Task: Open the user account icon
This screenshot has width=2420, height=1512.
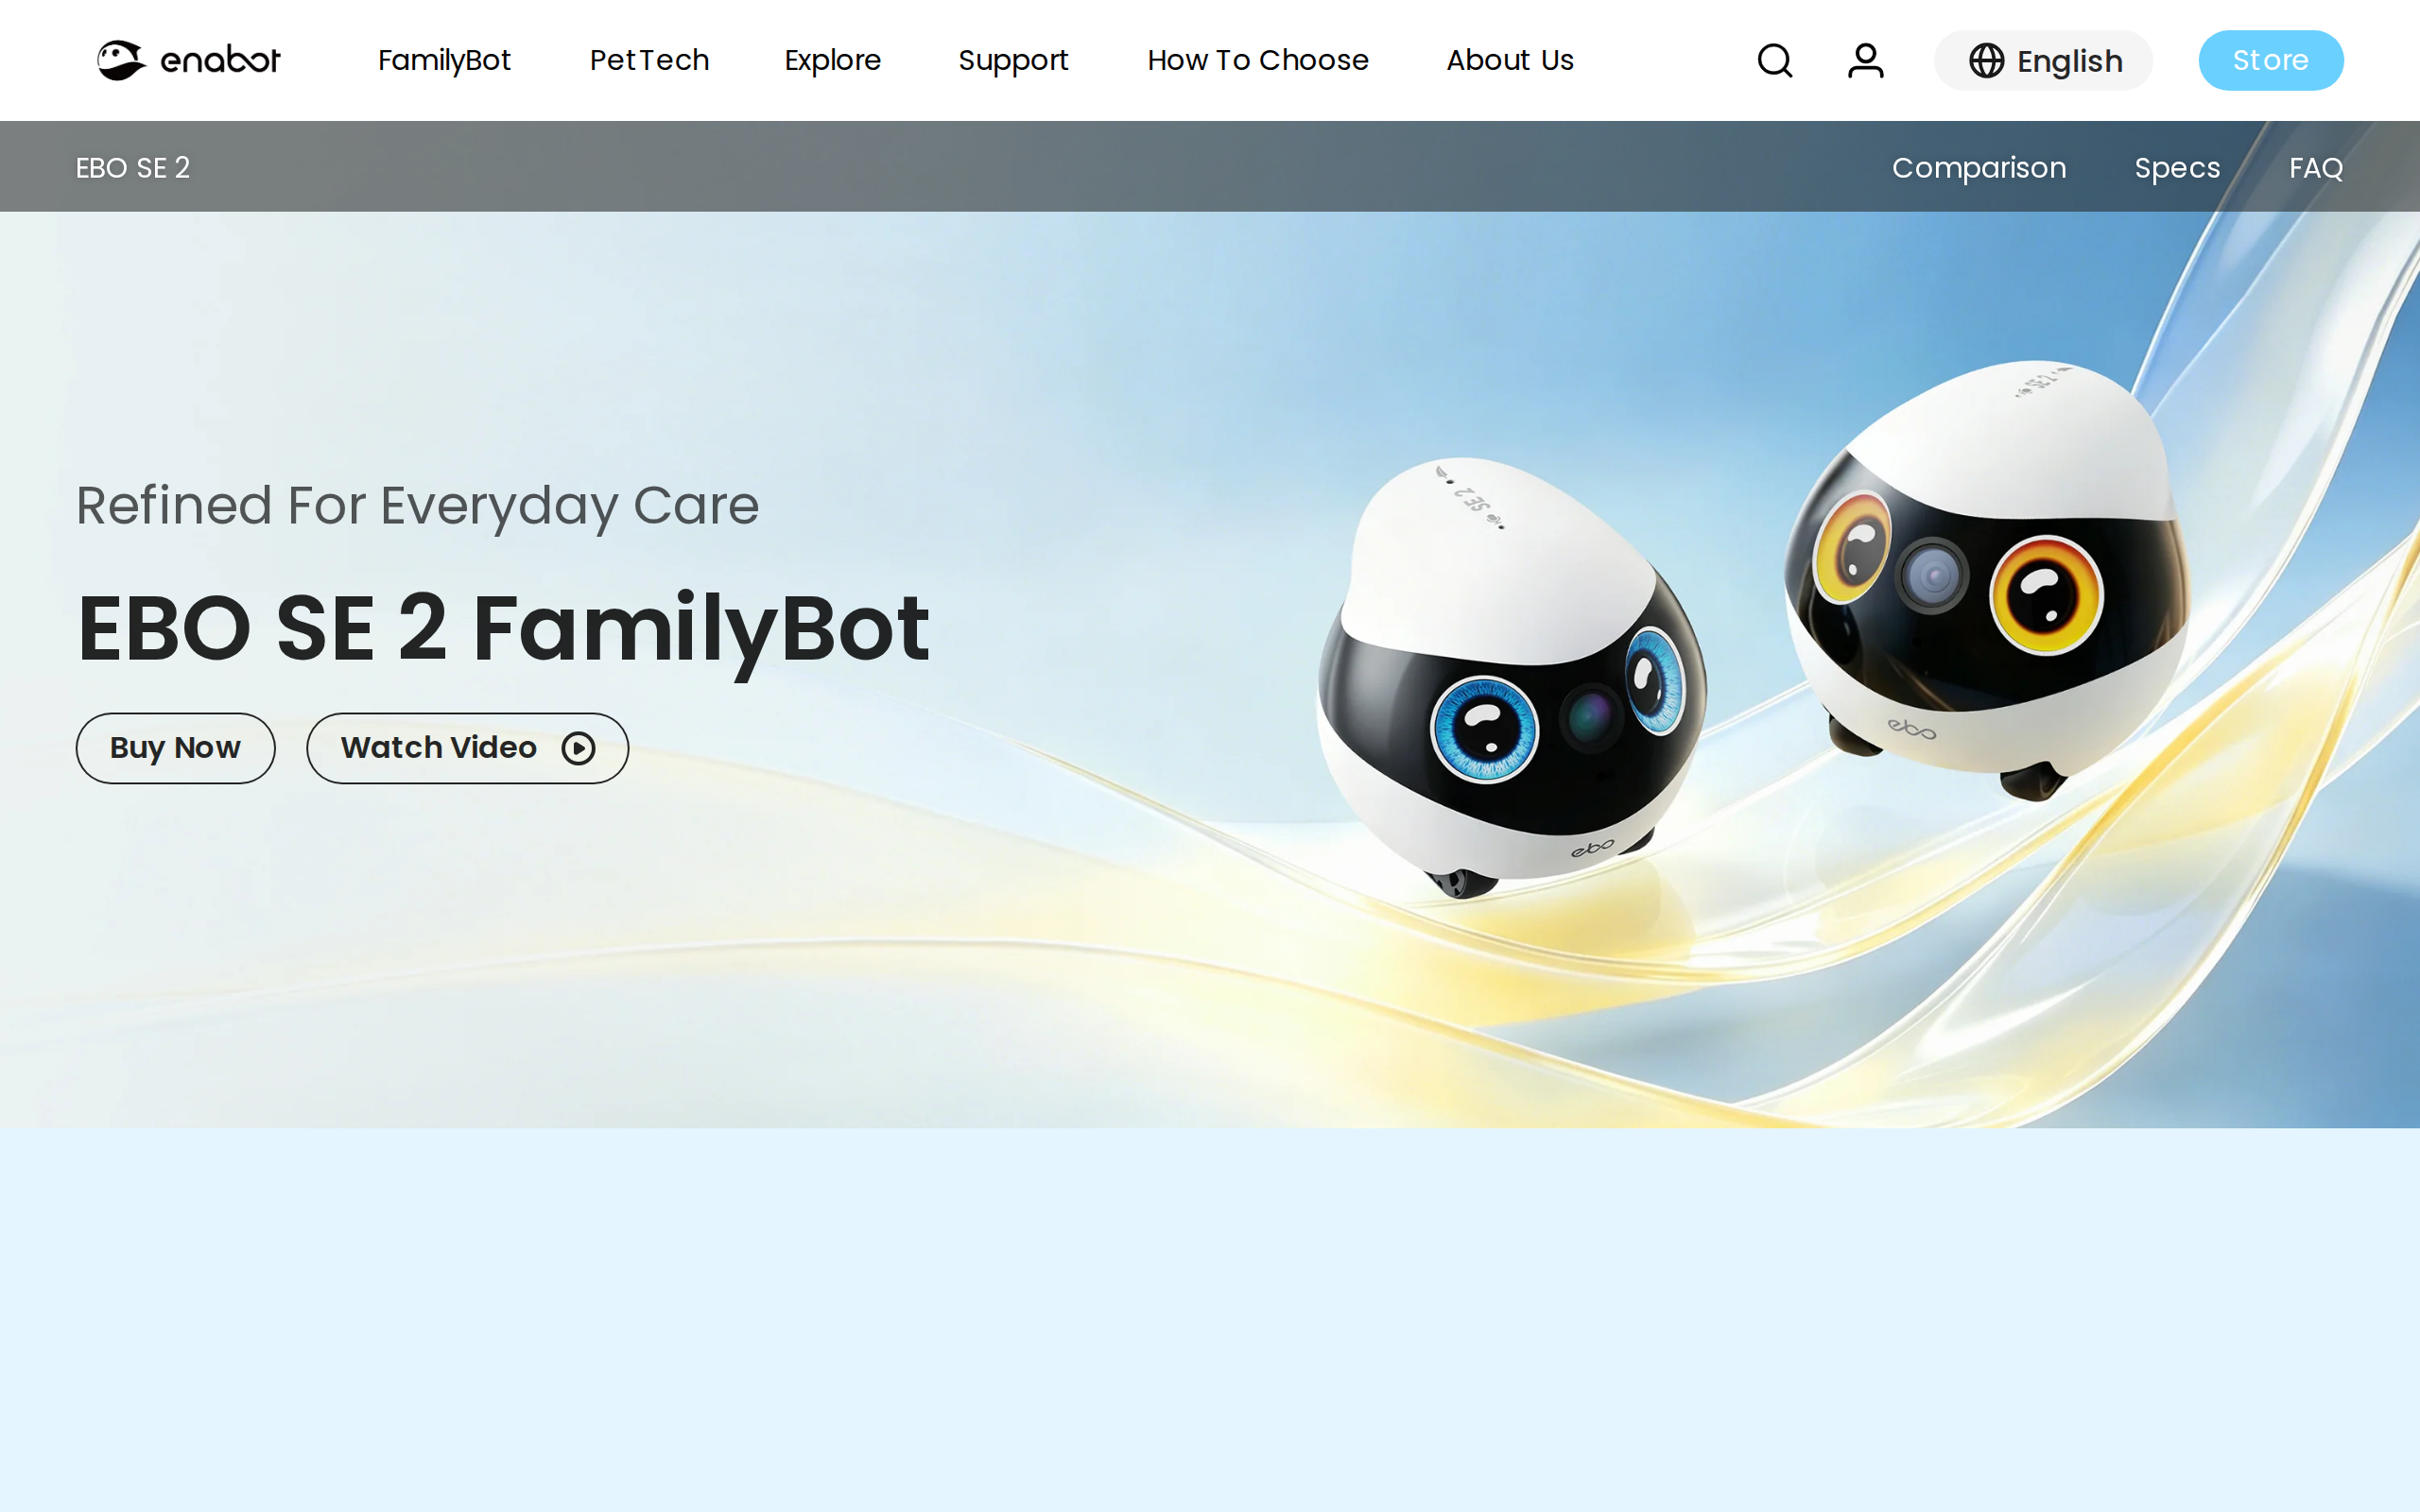Action: (1865, 61)
